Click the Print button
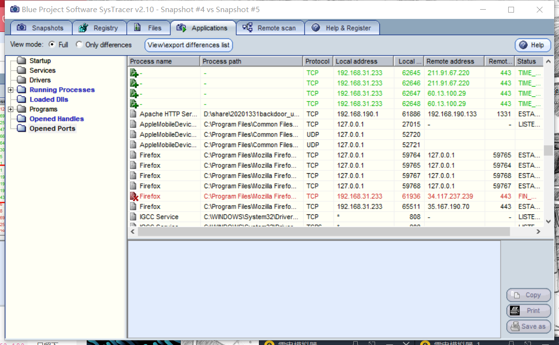The width and height of the screenshot is (559, 345). coord(529,311)
